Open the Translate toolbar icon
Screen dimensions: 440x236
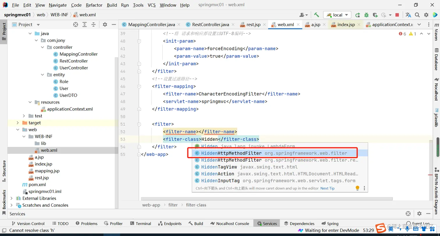[x=408, y=15]
